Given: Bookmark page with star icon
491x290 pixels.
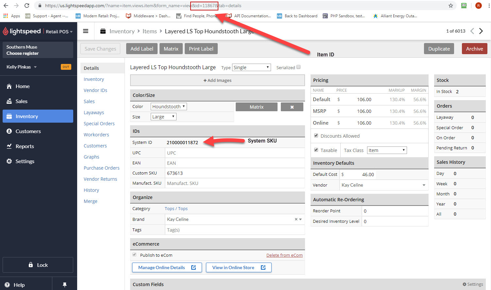Looking at the screenshot, I should (451, 6).
